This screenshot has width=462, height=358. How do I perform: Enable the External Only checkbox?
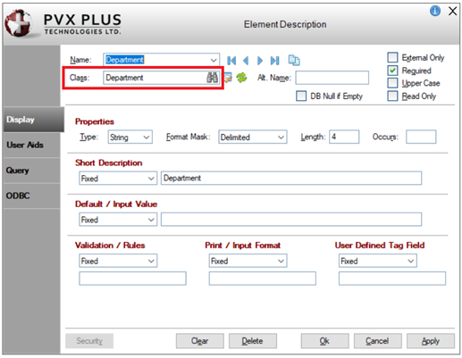pyautogui.click(x=392, y=57)
